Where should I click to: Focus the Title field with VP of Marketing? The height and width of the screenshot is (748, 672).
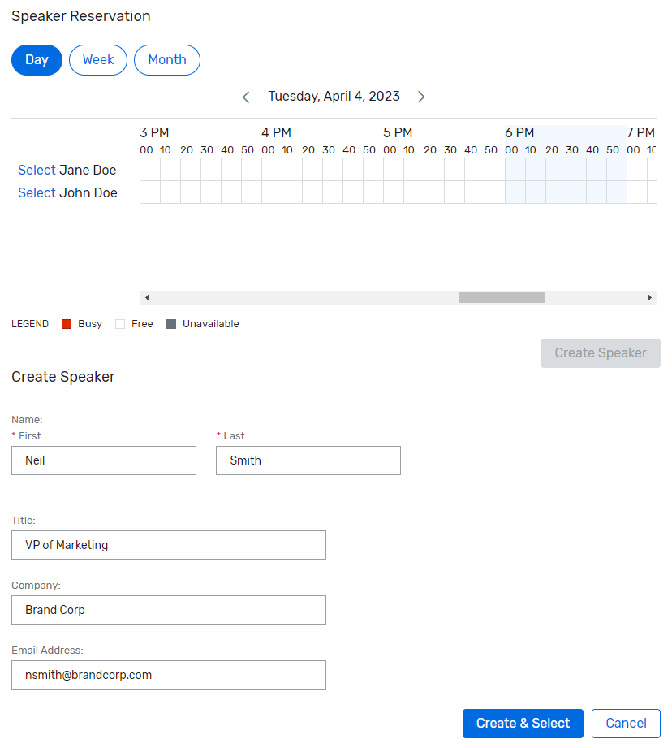(x=169, y=545)
